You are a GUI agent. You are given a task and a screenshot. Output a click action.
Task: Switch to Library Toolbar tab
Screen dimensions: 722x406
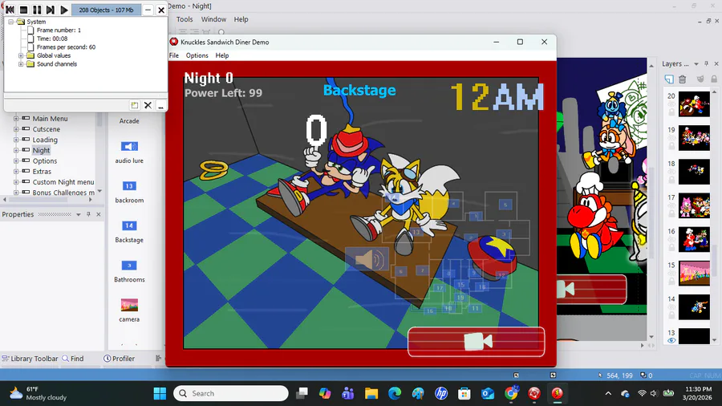click(x=30, y=359)
